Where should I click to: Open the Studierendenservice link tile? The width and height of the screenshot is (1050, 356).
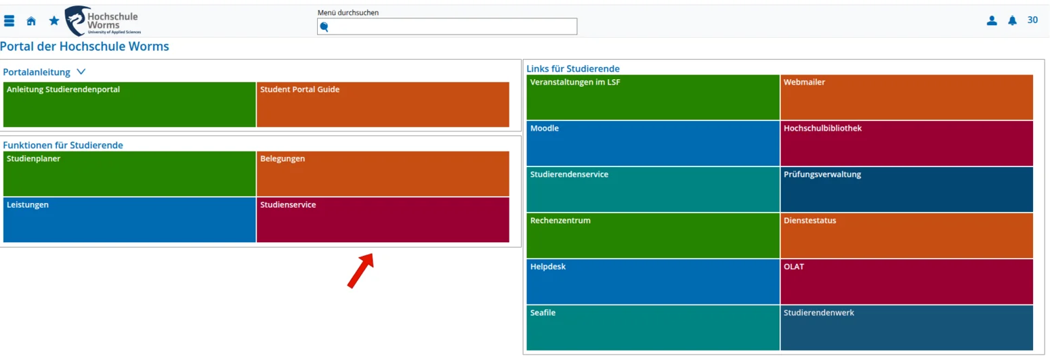click(653, 189)
